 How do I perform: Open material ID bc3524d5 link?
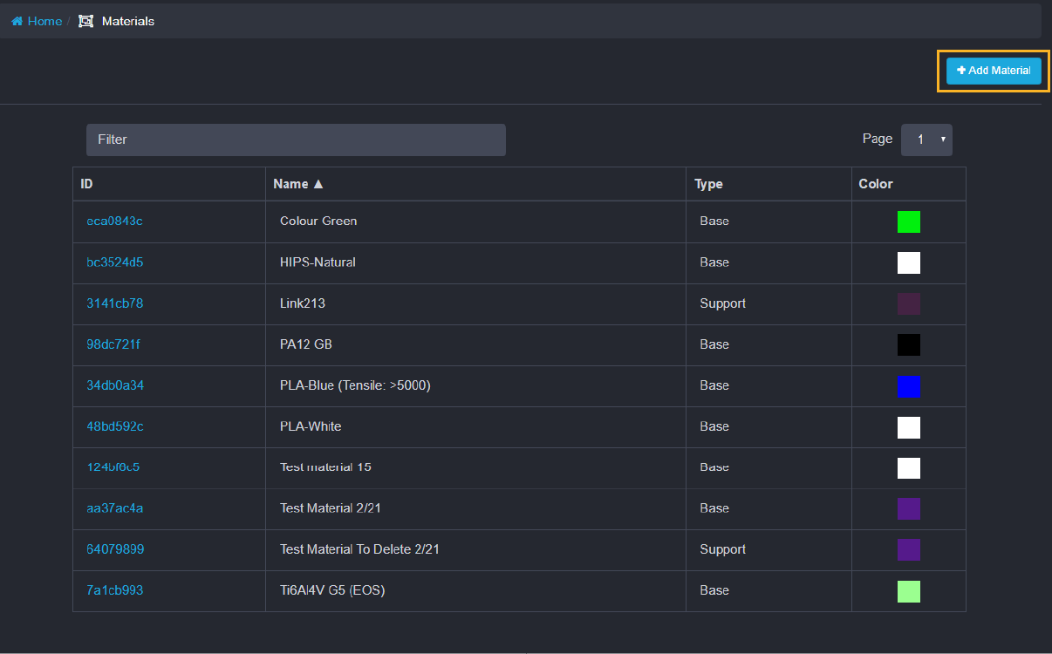114,262
